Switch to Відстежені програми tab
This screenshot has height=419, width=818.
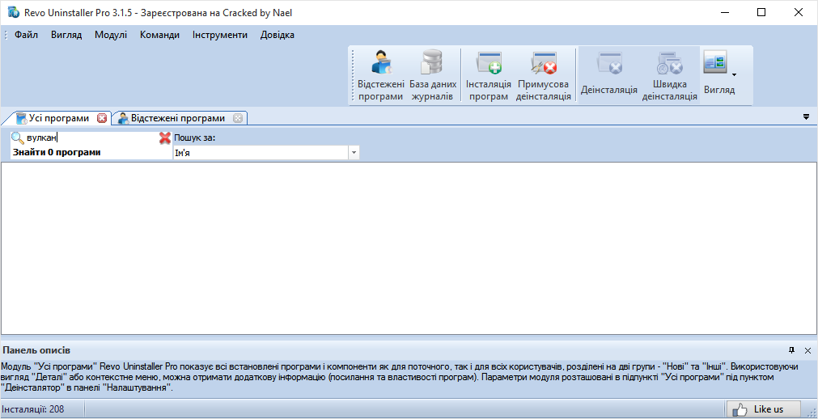[177, 118]
